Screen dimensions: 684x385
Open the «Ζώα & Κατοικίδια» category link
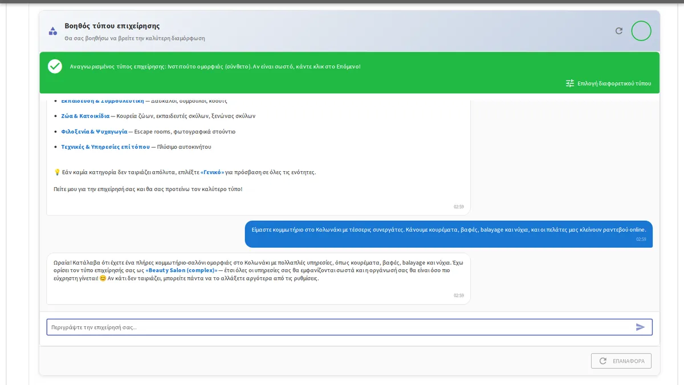tap(85, 116)
